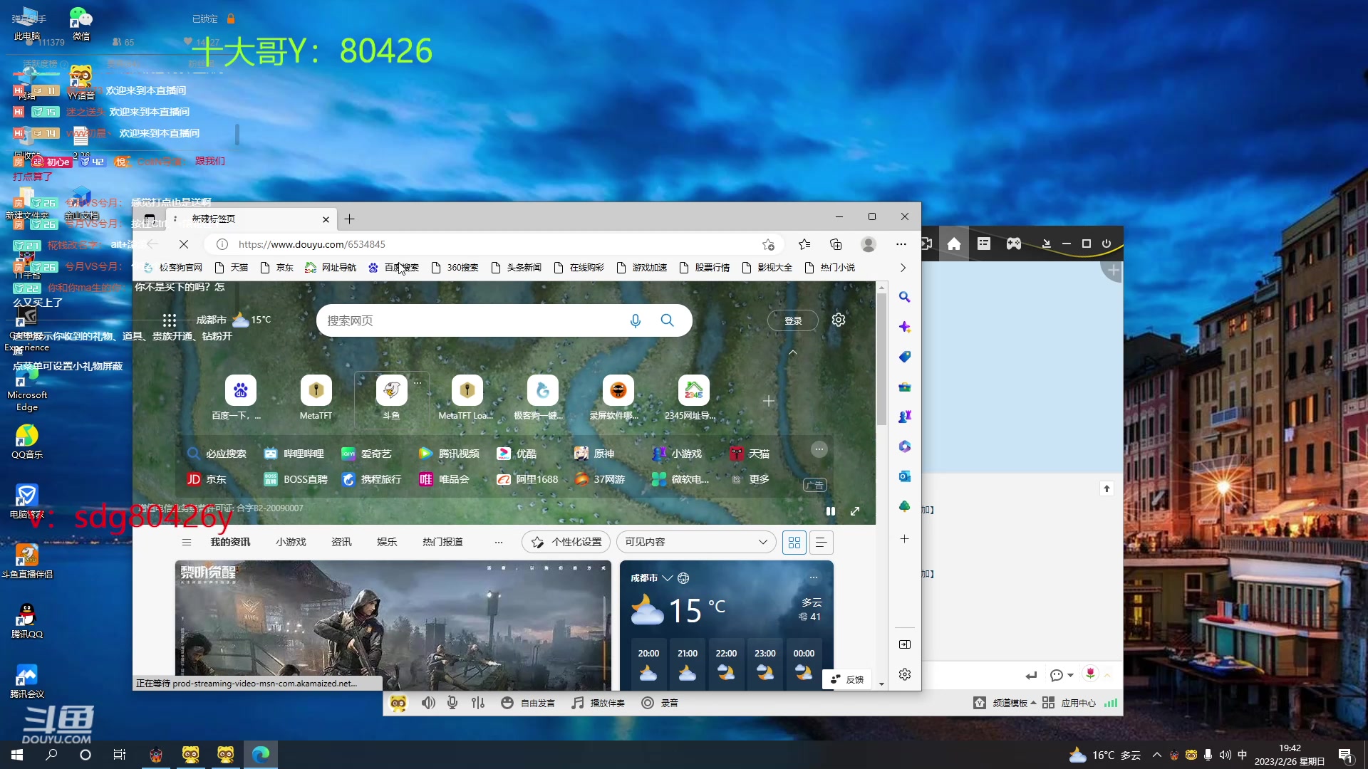The height and width of the screenshot is (769, 1368).
Task: Open Edge sidebar Discover sparkle icon
Action: coord(904,327)
